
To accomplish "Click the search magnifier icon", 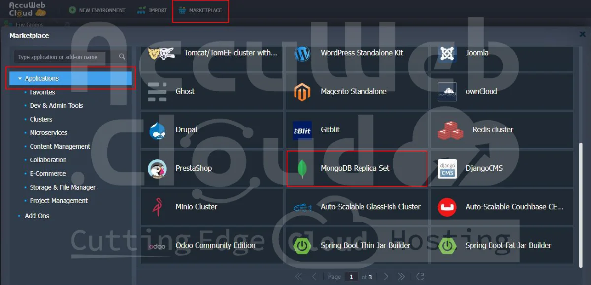I will coord(122,57).
